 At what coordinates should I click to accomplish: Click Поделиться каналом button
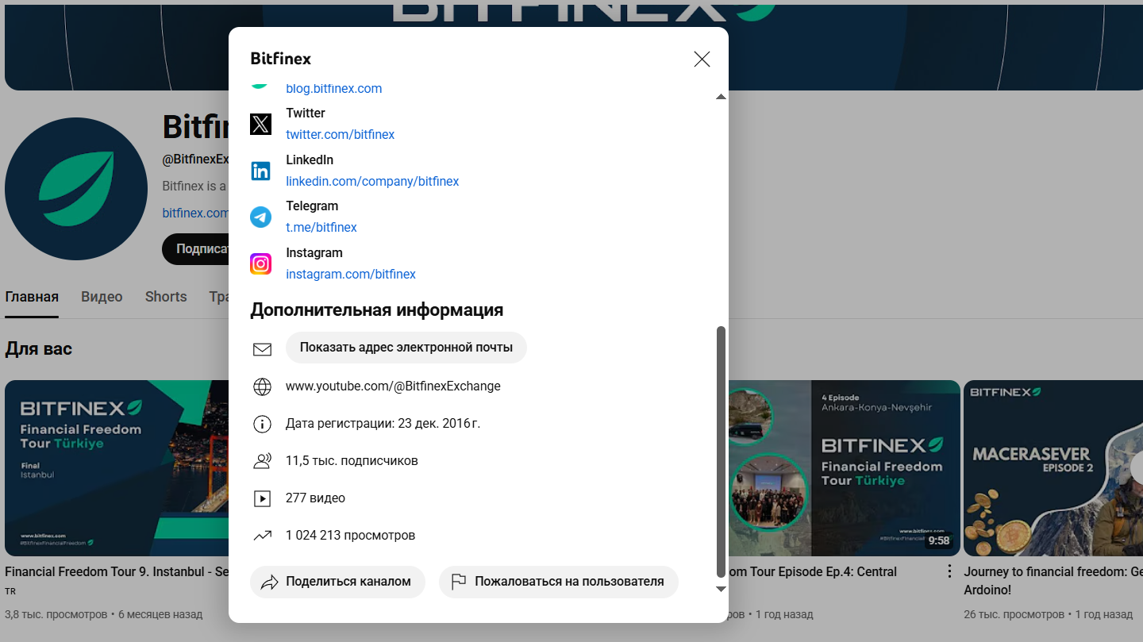coord(337,582)
